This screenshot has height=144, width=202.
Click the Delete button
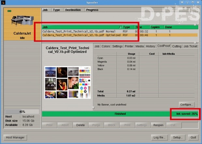coord(80,125)
